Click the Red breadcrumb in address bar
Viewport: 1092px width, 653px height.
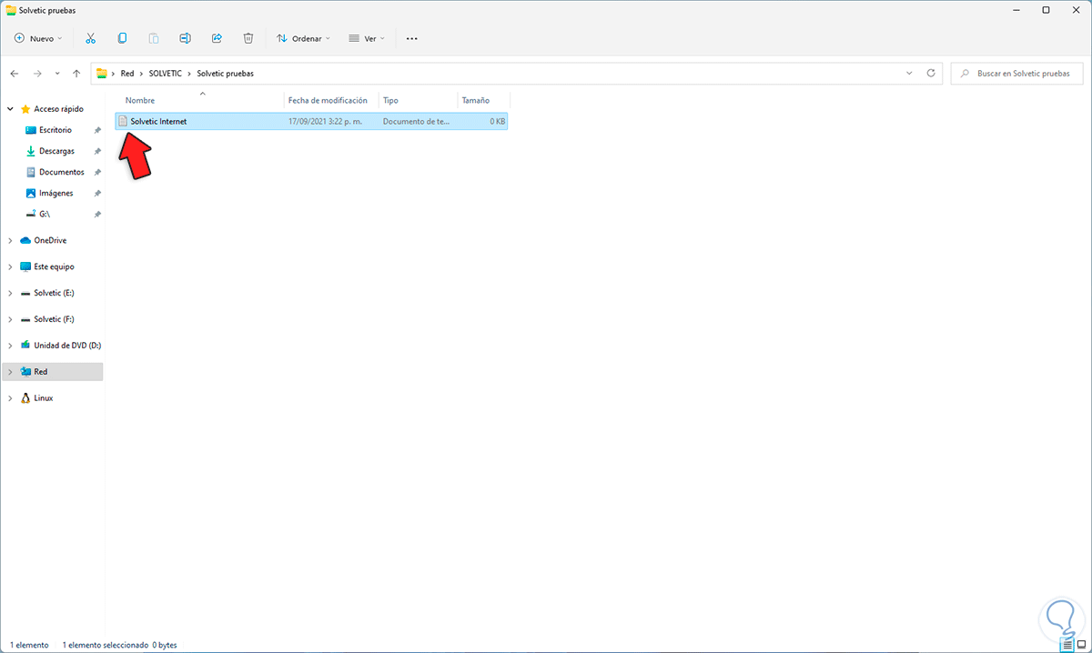(x=127, y=73)
